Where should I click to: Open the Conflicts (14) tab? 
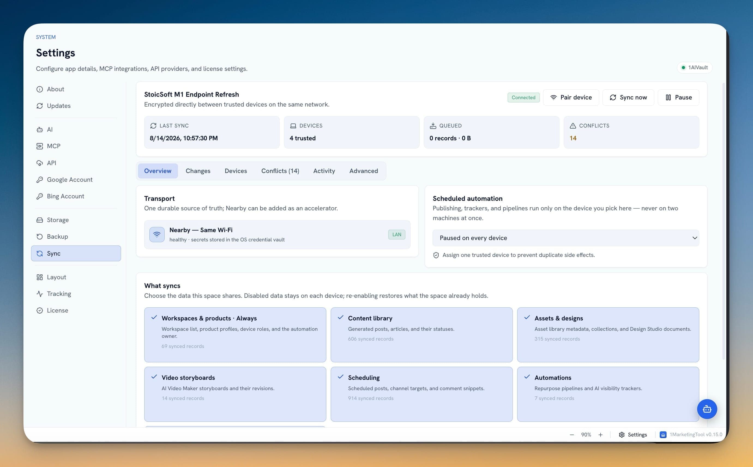pos(280,171)
